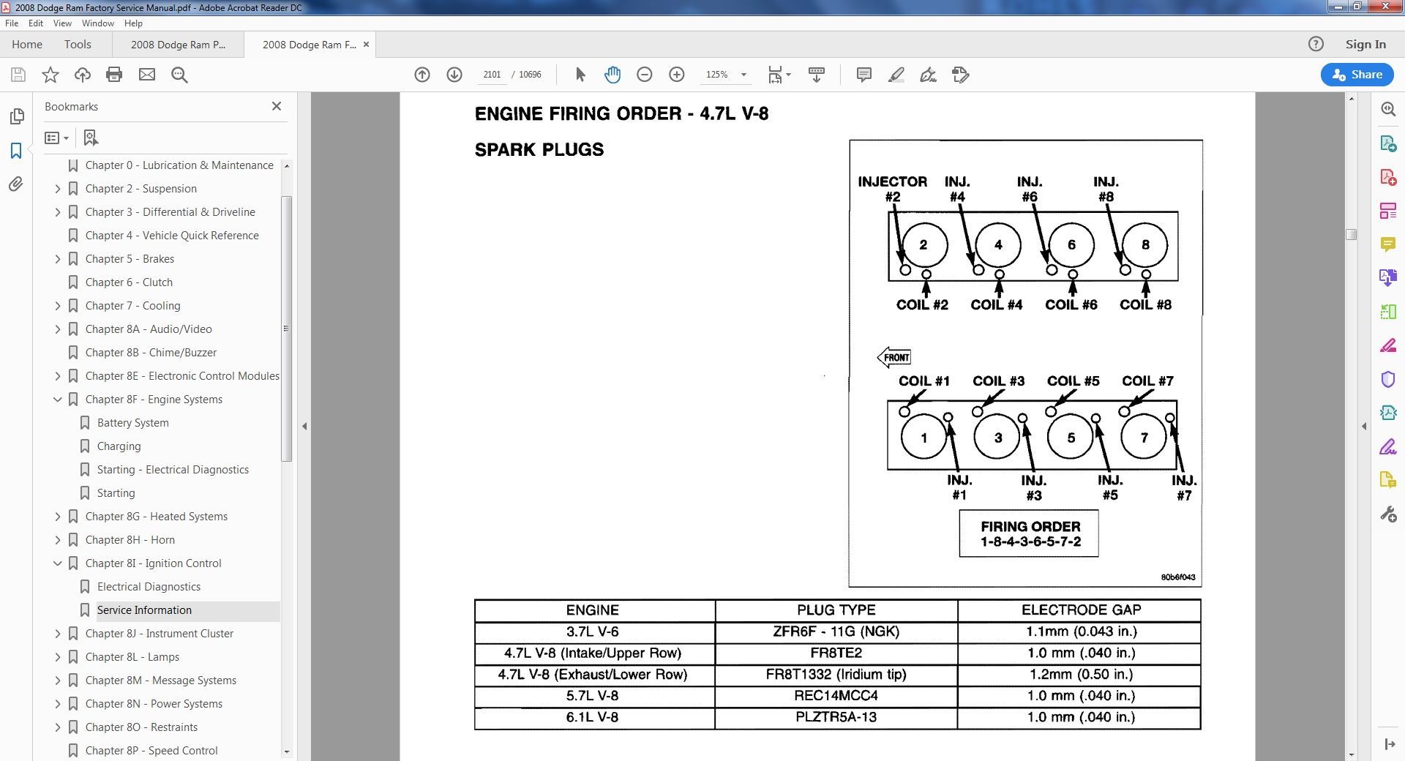Click the Print file icon
The image size is (1405, 761).
point(114,75)
